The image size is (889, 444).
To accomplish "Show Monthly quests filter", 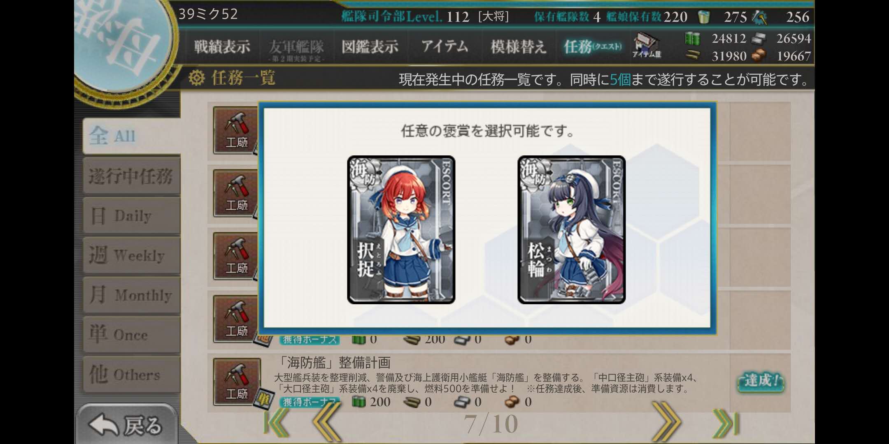I will [132, 295].
